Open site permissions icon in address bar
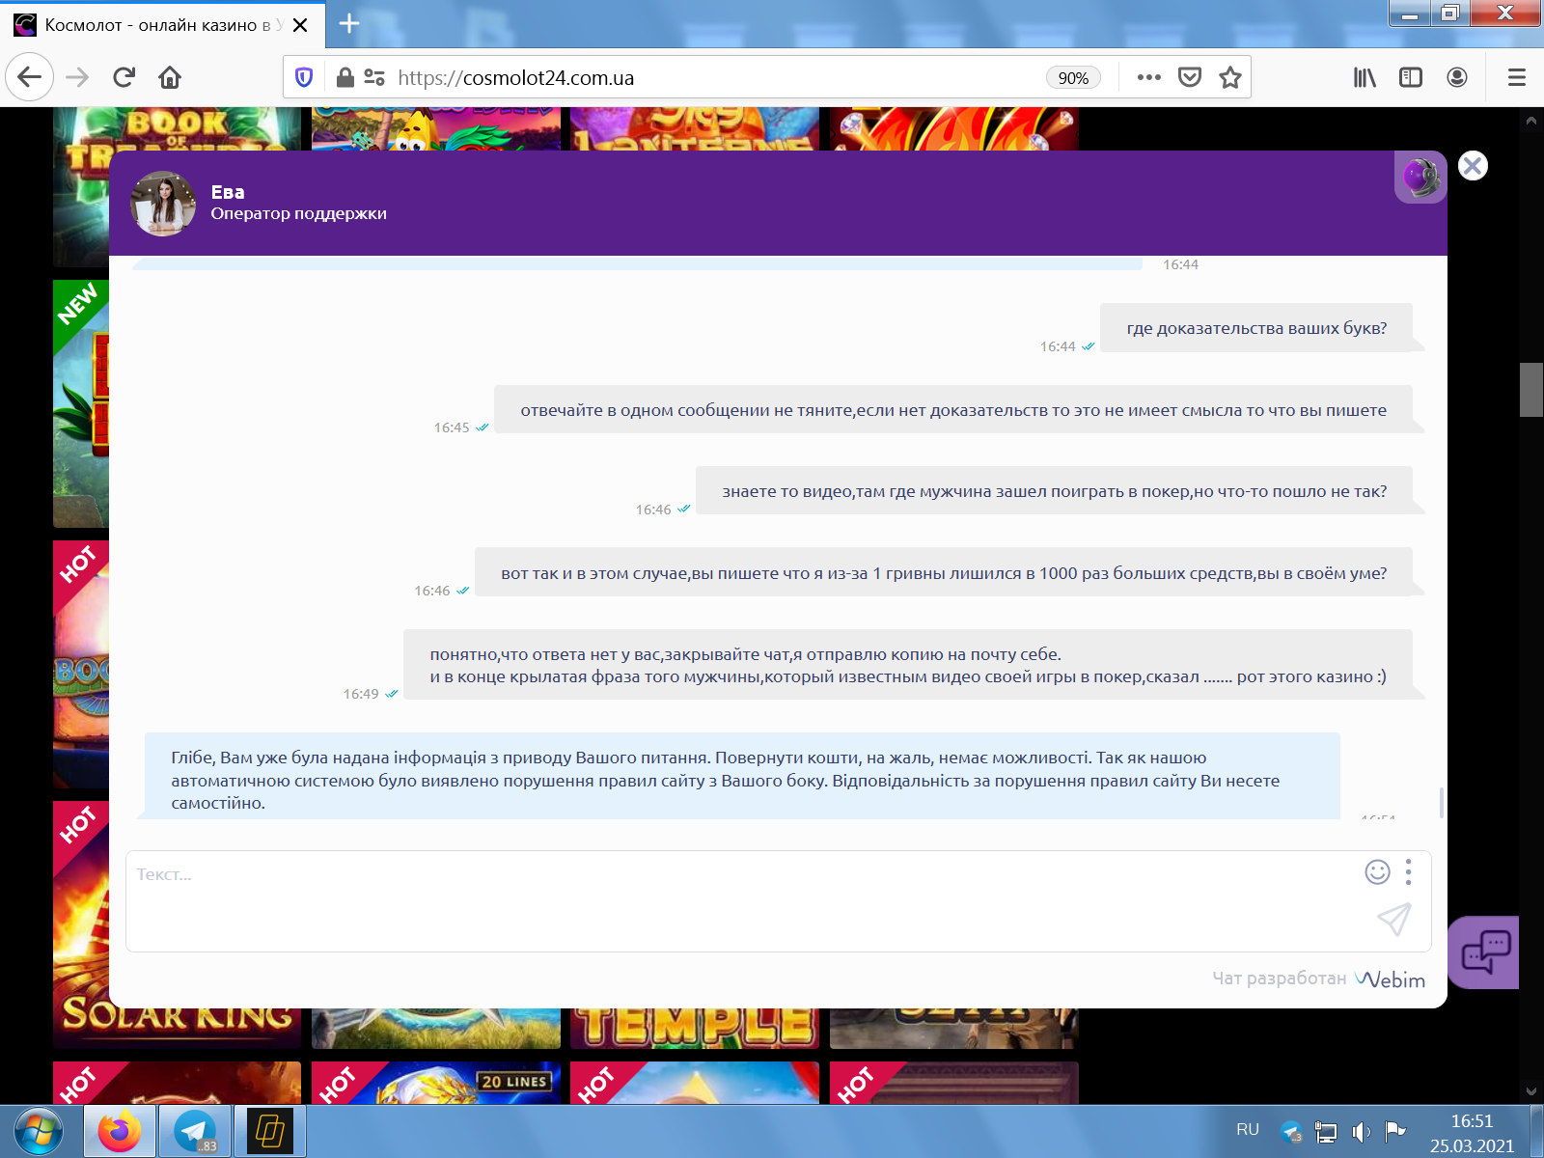 pyautogui.click(x=374, y=77)
